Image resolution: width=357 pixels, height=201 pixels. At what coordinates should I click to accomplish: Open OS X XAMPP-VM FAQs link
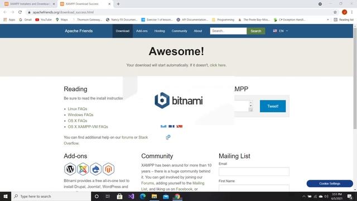[x=88, y=127]
